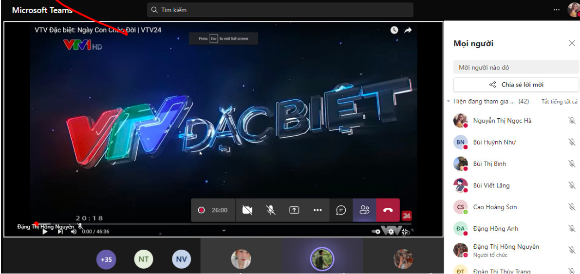Open your profile picture menu
This screenshot has width=580, height=274.
(574, 10)
